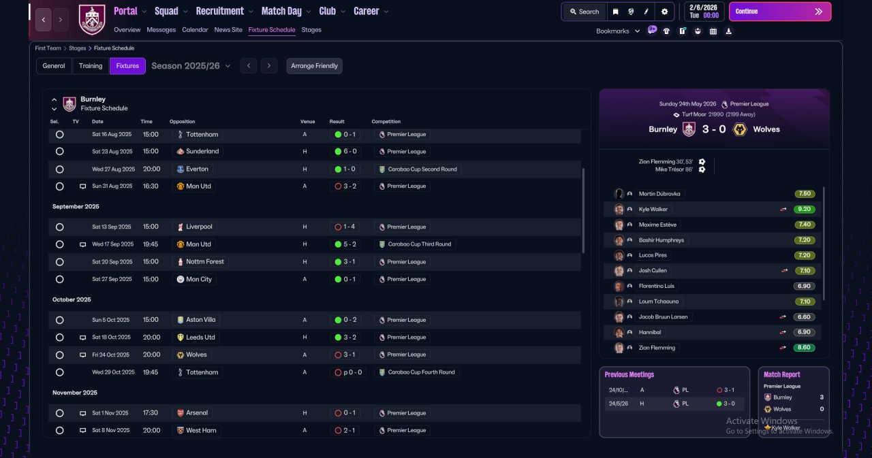Open Kyle Walker's player name link
This screenshot has height=458, width=872.
pyautogui.click(x=653, y=210)
